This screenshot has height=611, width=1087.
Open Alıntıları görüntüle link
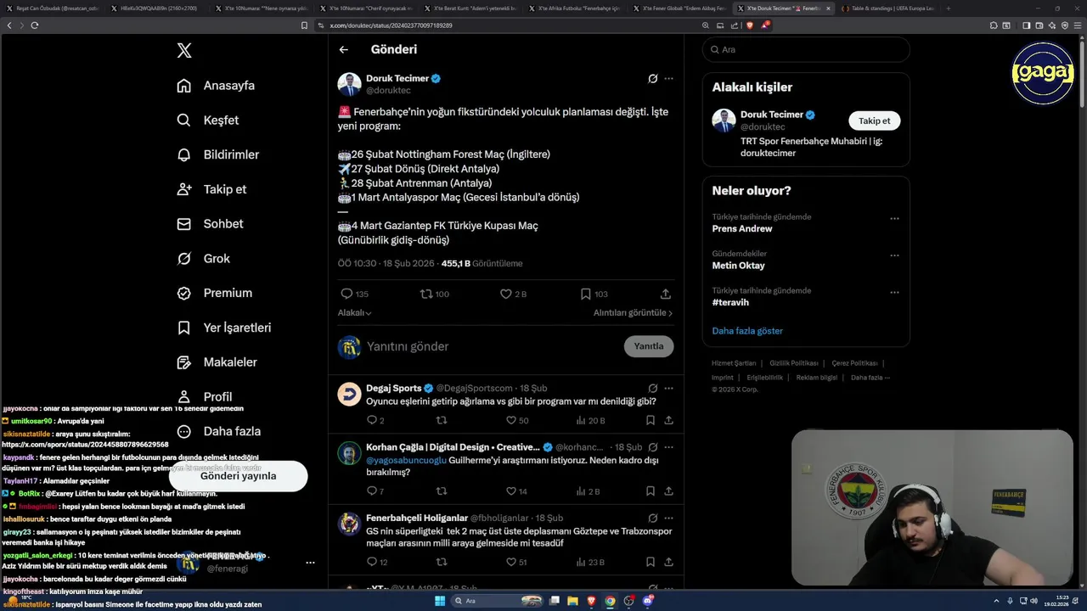(x=633, y=313)
